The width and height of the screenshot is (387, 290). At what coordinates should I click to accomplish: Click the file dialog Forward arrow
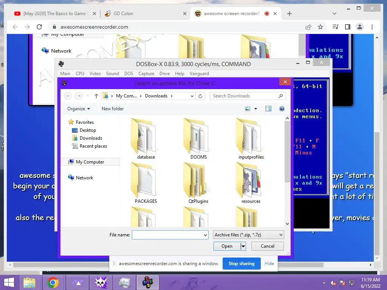[79, 96]
